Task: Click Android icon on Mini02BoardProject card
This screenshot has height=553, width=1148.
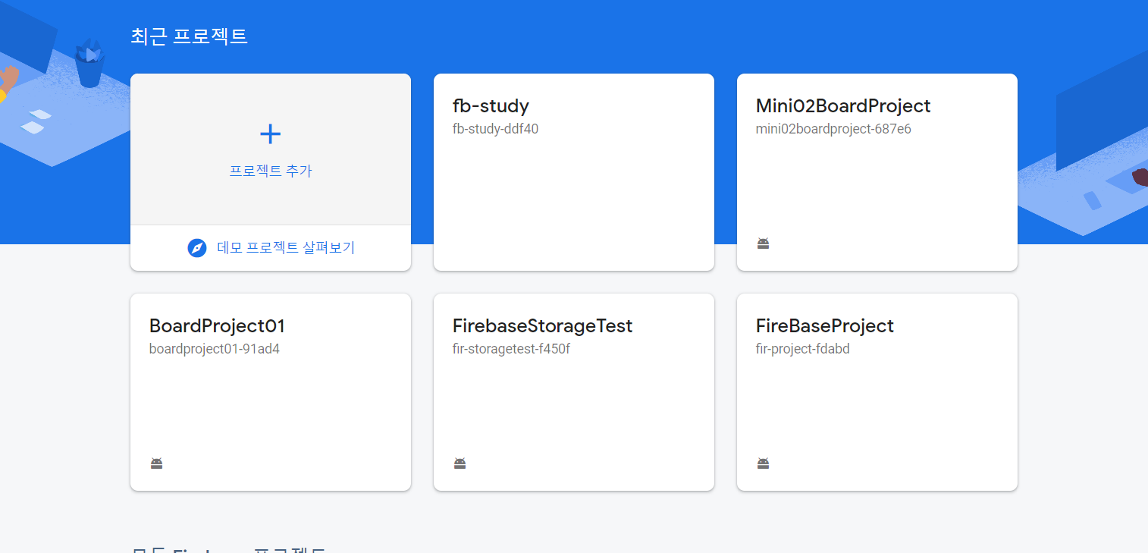Action: (763, 244)
